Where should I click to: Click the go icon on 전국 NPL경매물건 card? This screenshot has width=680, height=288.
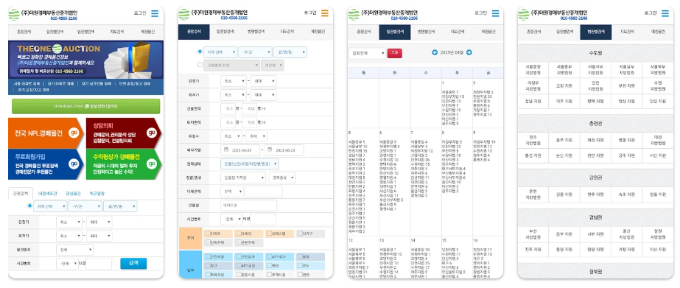74,133
